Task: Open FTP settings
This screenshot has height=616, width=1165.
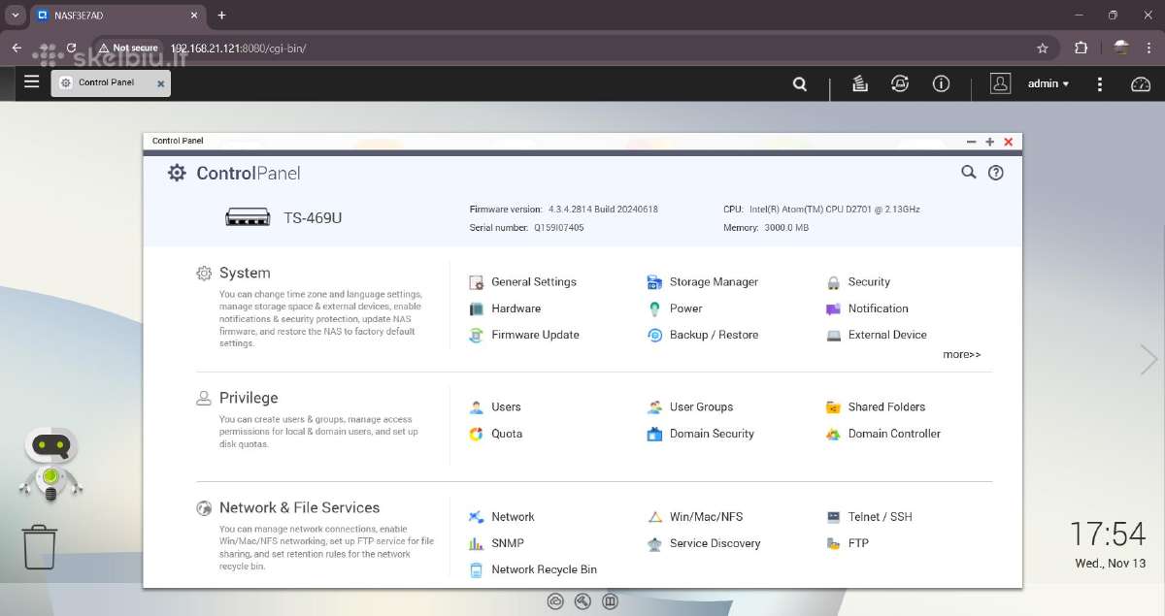Action: pyautogui.click(x=848, y=543)
